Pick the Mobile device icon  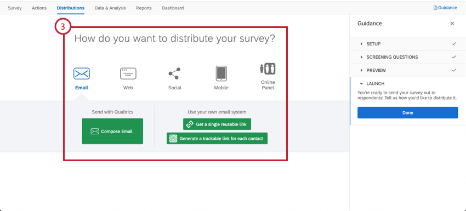coord(221,73)
